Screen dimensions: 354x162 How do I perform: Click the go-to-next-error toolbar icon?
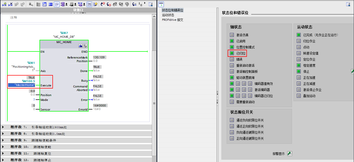[109, 4]
